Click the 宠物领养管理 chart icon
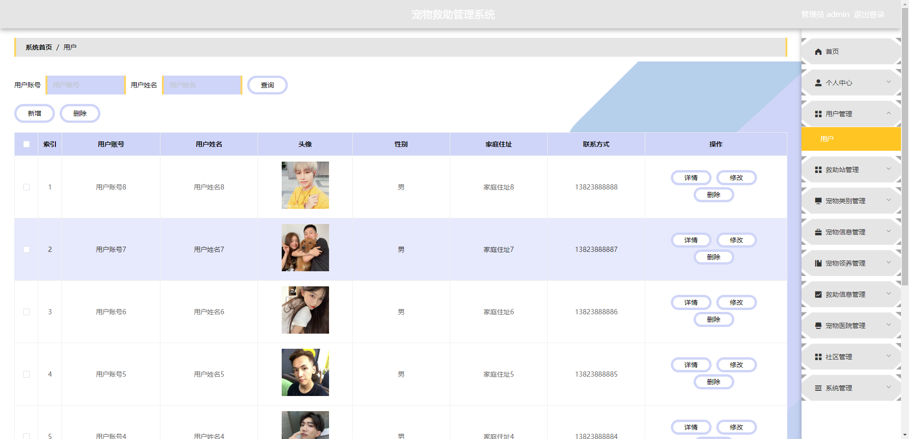The width and height of the screenshot is (909, 439). pyautogui.click(x=818, y=263)
